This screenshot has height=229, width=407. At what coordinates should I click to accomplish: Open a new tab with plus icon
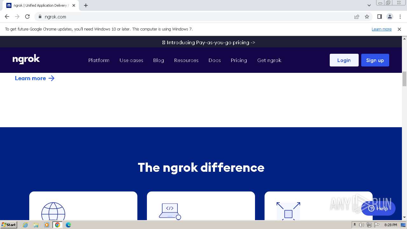[86, 5]
